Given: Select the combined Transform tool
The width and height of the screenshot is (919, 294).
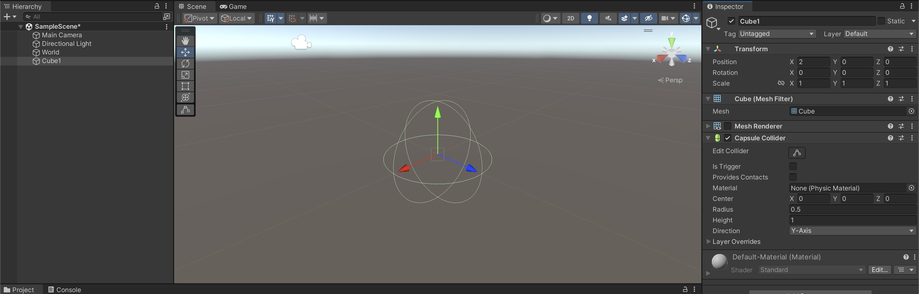Looking at the screenshot, I should (x=185, y=98).
